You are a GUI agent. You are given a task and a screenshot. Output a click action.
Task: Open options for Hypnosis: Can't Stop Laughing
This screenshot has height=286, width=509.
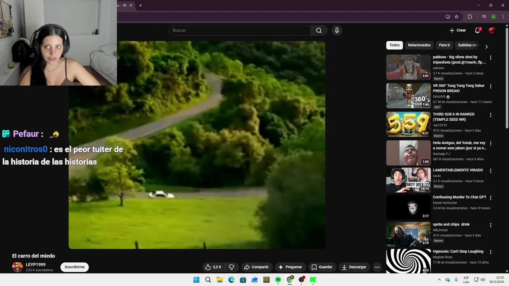[x=491, y=252]
